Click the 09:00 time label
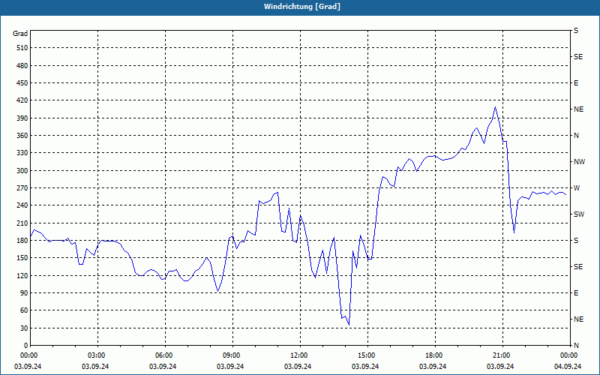The image size is (600, 375). point(231,355)
